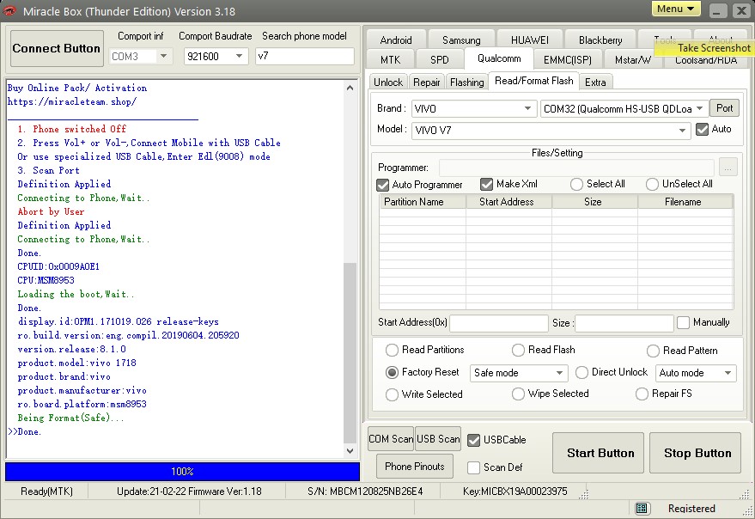This screenshot has height=519, width=755.
Task: Click the 100% blue progress bar
Action: tap(182, 472)
